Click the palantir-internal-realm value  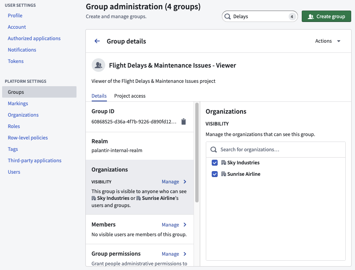point(117,150)
